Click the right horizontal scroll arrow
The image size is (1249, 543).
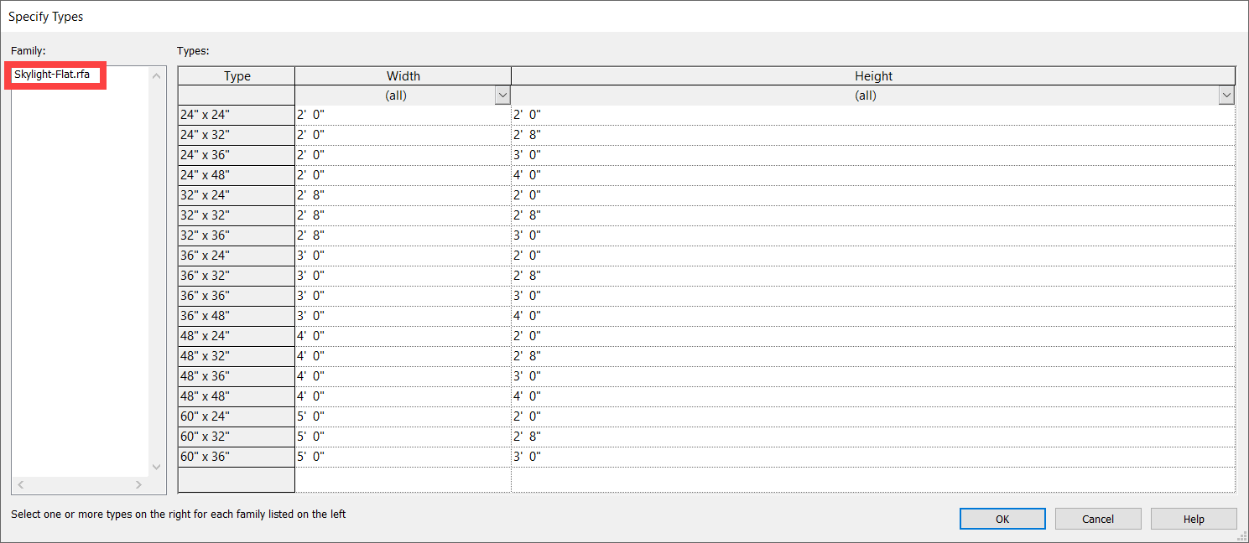click(139, 484)
